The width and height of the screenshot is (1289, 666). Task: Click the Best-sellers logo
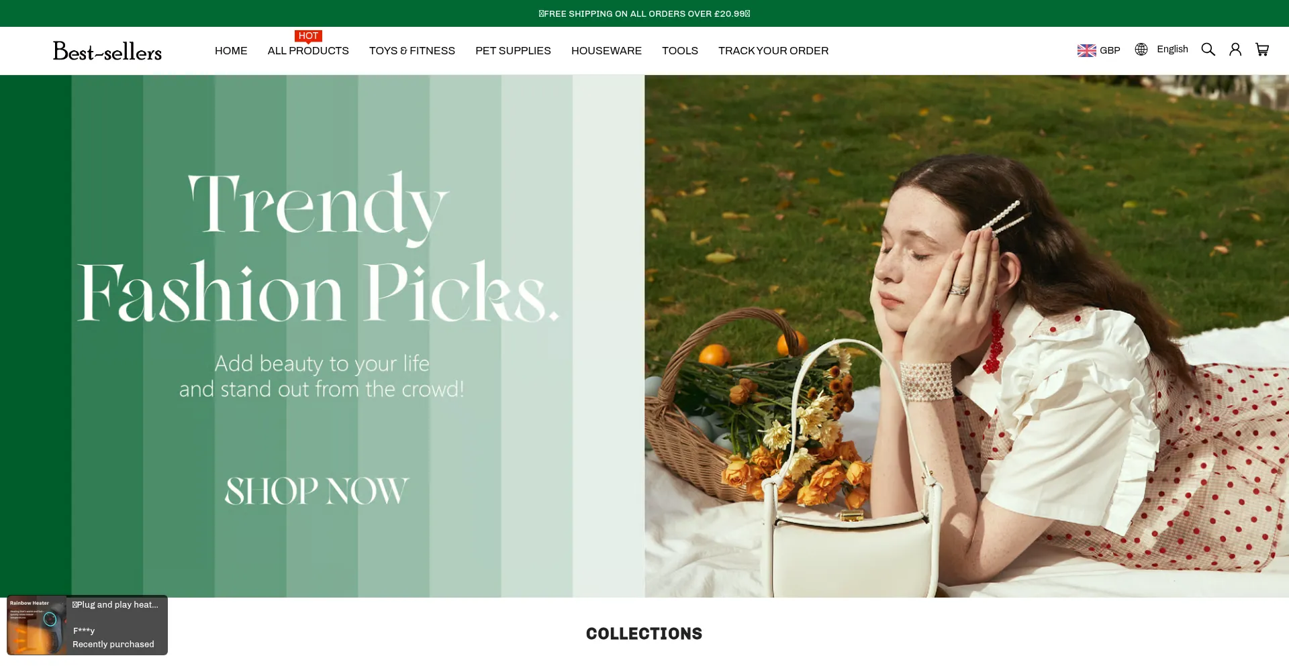coord(107,51)
